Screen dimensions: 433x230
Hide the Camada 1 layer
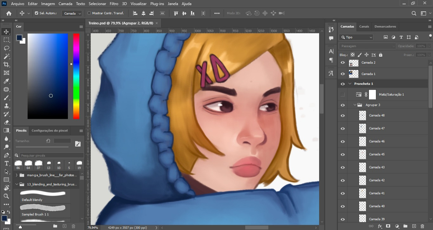pyautogui.click(x=343, y=74)
